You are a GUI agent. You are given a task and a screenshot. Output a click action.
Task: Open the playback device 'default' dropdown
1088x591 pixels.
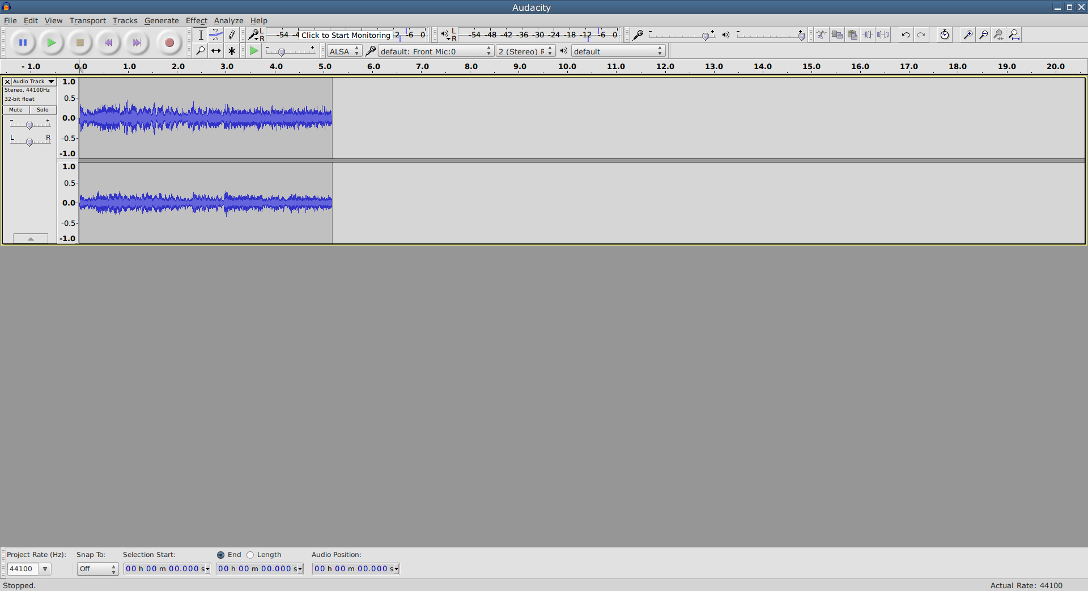[x=618, y=52]
